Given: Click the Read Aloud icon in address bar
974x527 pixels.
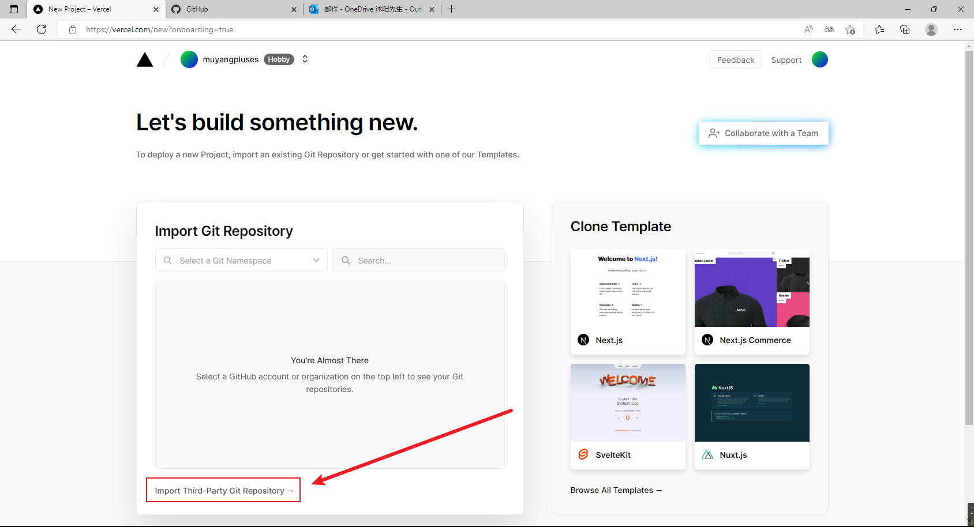Looking at the screenshot, I should (808, 29).
